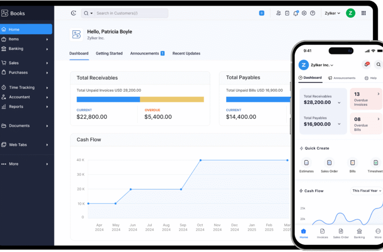This screenshot has width=383, height=252.
Task: Open the tasks clipboard icon in top bar
Action: (x=287, y=13)
